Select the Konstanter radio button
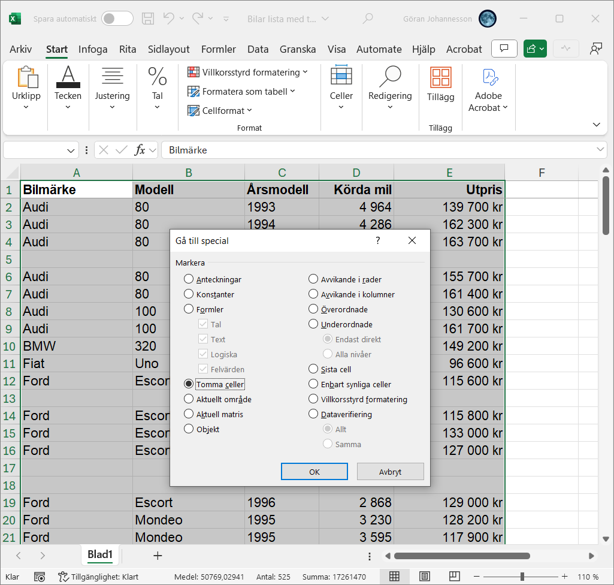 tap(189, 294)
